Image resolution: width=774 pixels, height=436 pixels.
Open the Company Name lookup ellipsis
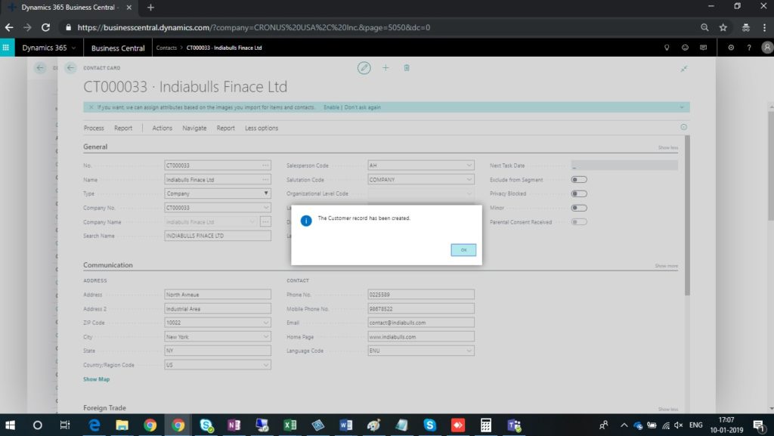tap(265, 222)
